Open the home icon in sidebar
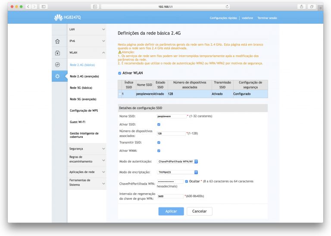This screenshot has width=331, height=236. point(58,41)
